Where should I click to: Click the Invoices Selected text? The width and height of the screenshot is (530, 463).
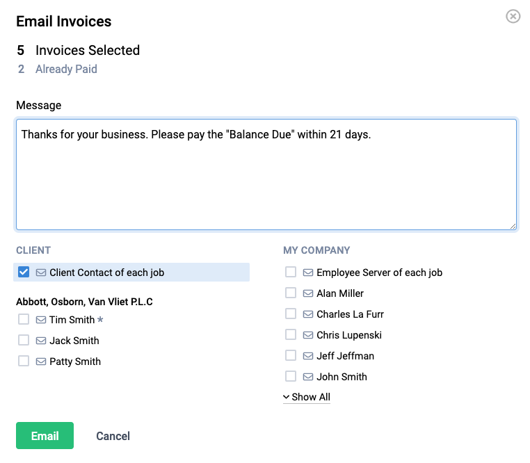click(x=88, y=50)
